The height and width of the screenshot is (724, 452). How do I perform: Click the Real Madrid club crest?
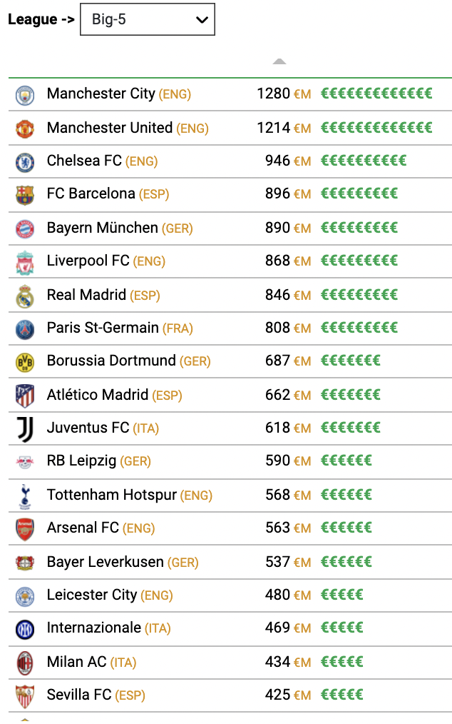(25, 296)
